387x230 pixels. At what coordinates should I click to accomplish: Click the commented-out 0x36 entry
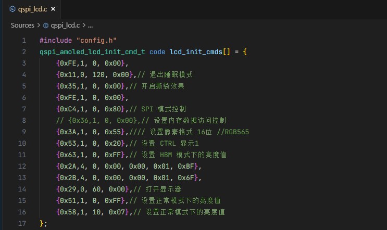tap(103, 120)
